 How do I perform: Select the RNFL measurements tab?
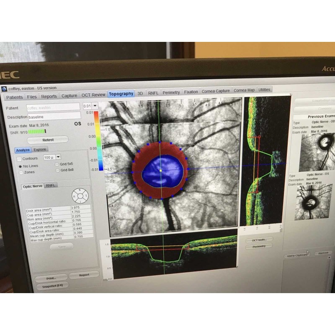(50, 186)
